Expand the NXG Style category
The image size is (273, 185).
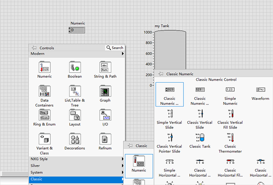pos(77,159)
